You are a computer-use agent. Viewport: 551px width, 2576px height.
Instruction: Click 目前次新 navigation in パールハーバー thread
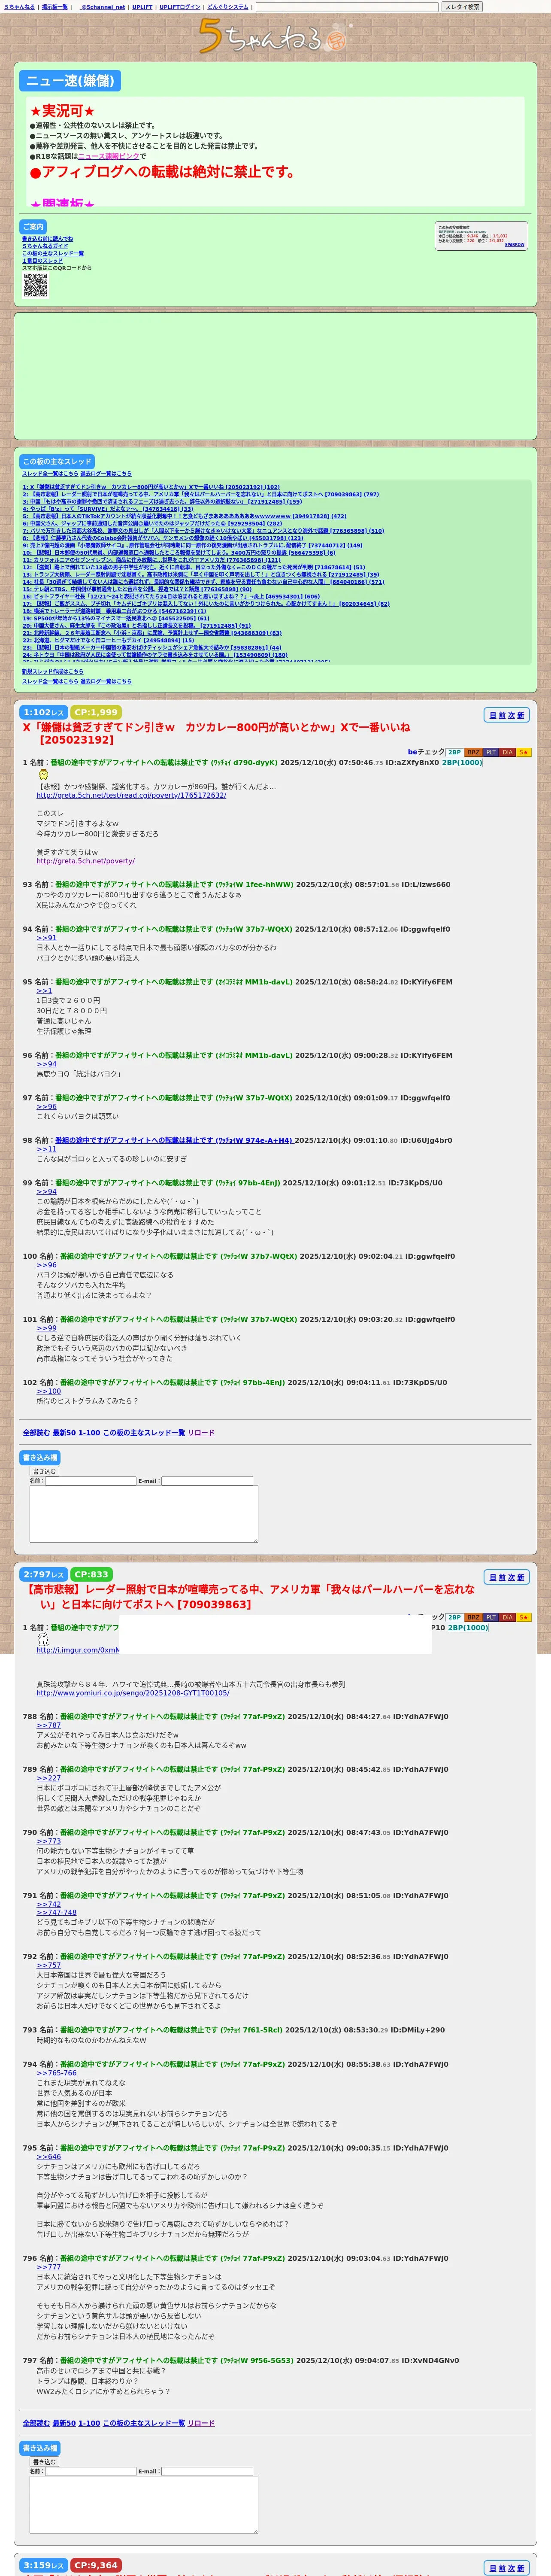506,1577
